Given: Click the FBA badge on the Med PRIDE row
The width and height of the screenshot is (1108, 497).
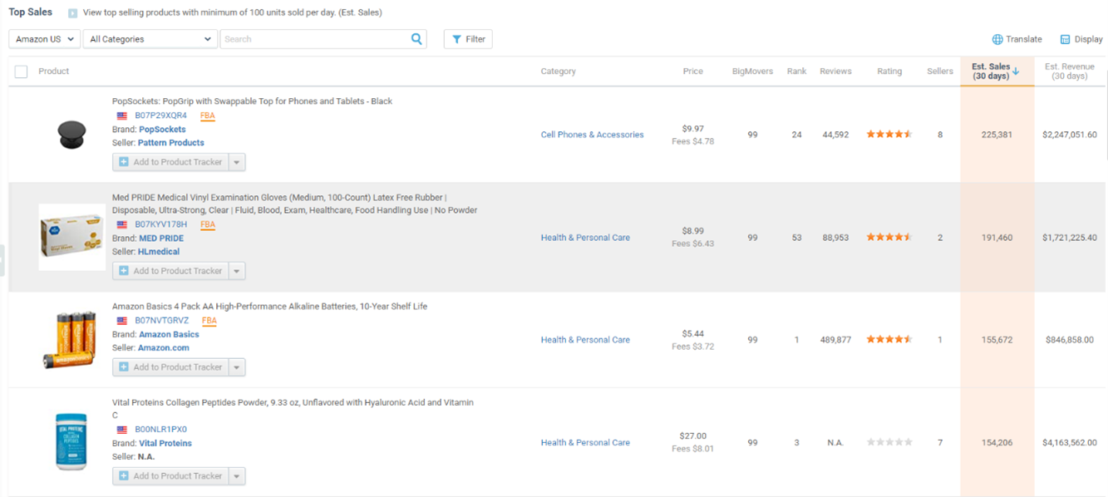Looking at the screenshot, I should coord(208,225).
